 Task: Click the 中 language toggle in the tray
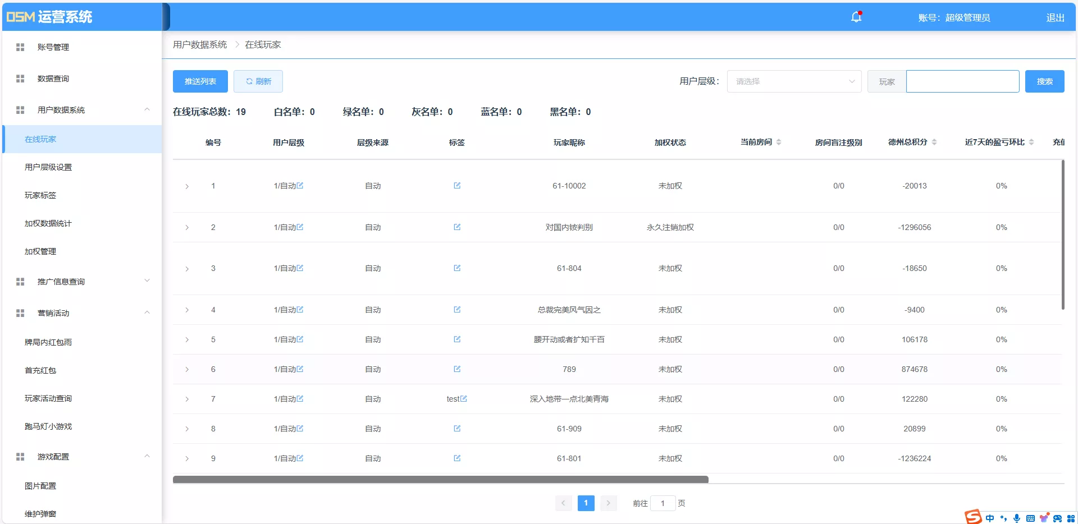coord(990,518)
